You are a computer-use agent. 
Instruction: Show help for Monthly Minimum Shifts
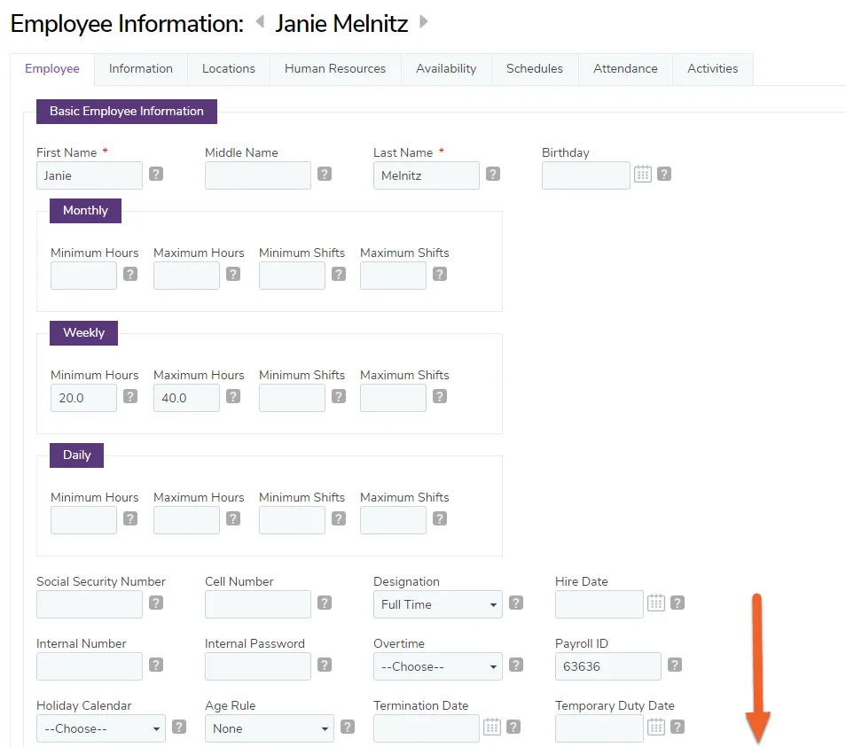(x=338, y=275)
